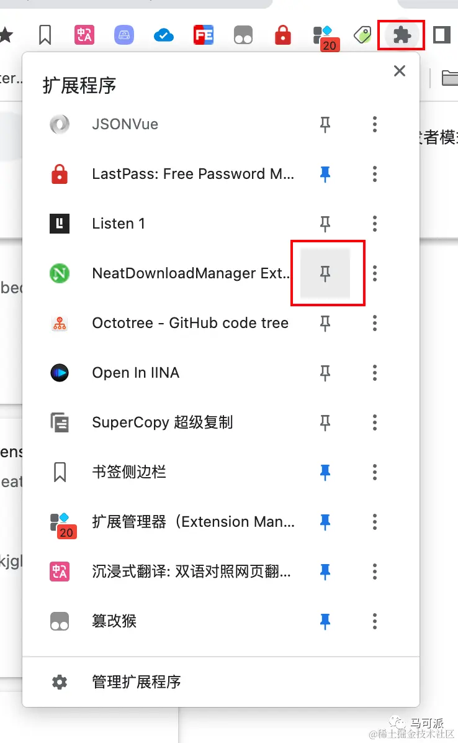Open 管理扩展程序 manage extensions

(x=221, y=682)
